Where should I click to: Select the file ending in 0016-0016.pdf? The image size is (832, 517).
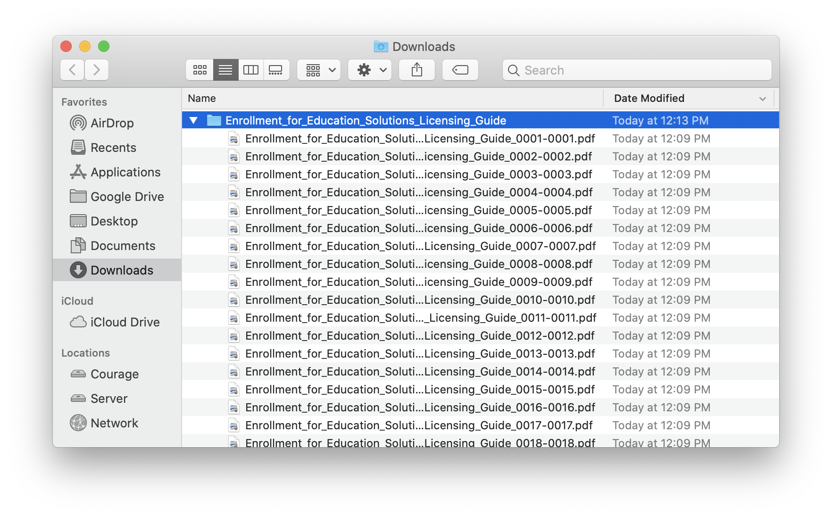(480, 408)
